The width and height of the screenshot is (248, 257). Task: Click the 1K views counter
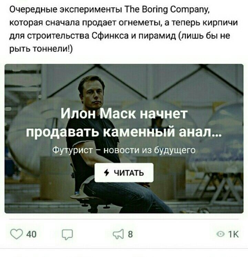[x=234, y=234]
